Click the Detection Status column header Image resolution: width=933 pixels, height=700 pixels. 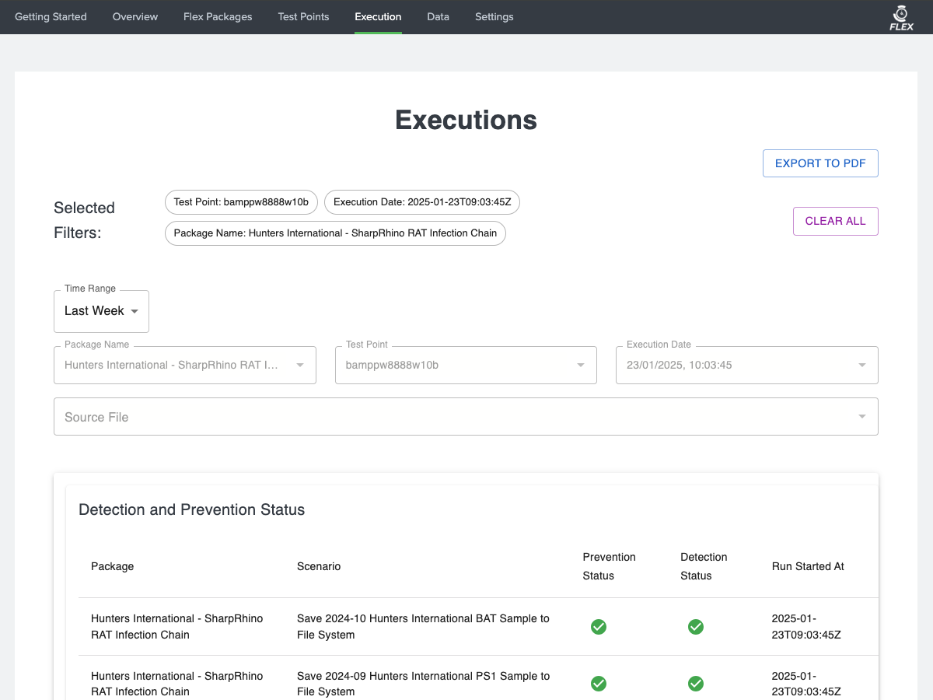(704, 566)
